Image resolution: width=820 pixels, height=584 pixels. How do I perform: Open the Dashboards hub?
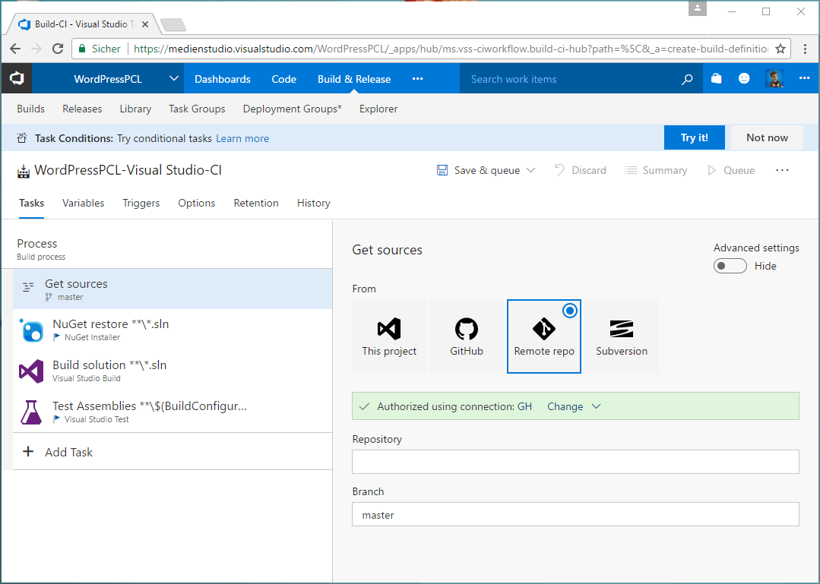(223, 79)
